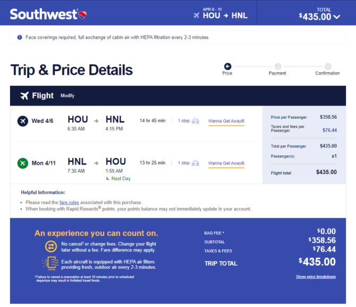The image size is (356, 307).
Task: Open Wanna Get Away fare for Mon 4/11
Action: (226, 163)
